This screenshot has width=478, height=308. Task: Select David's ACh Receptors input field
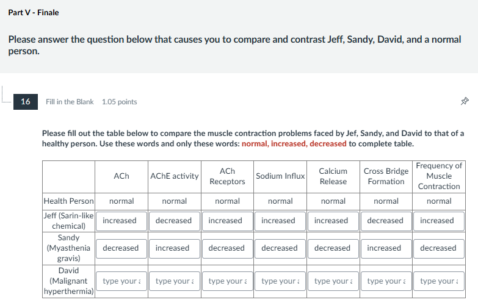(x=227, y=281)
